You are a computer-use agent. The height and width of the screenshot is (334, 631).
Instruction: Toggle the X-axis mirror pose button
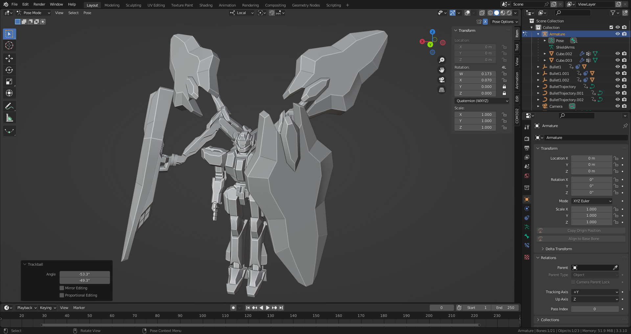click(x=485, y=22)
